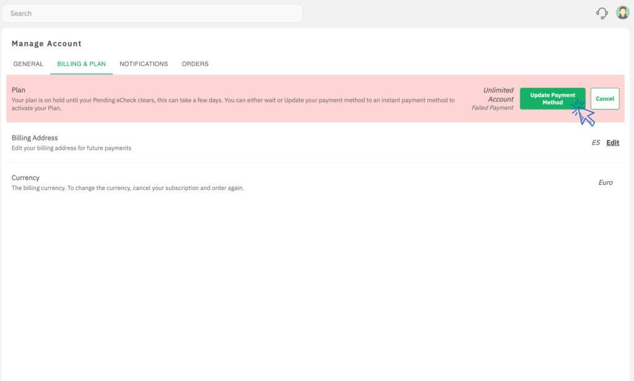Click the Euro currency value
This screenshot has height=381, width=634.
(605, 182)
